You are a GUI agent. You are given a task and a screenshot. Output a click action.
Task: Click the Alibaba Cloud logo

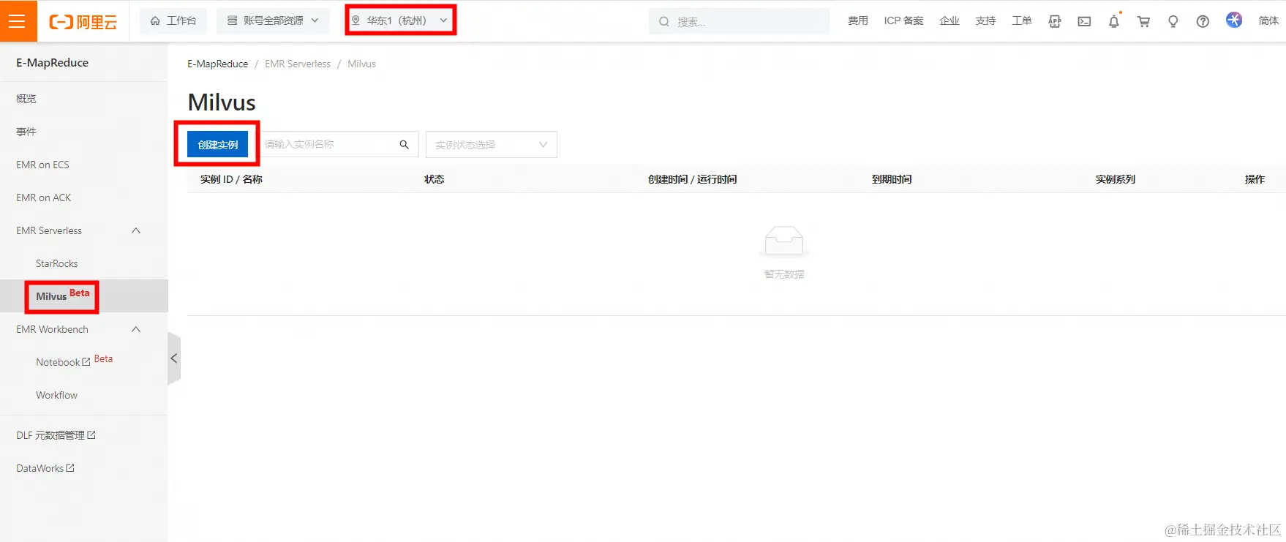83,22
